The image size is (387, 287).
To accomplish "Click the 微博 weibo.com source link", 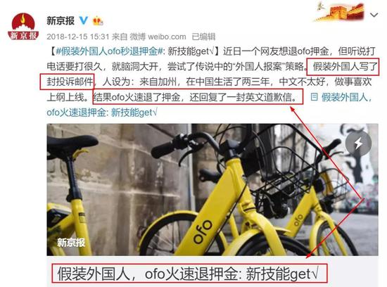I will [158, 37].
